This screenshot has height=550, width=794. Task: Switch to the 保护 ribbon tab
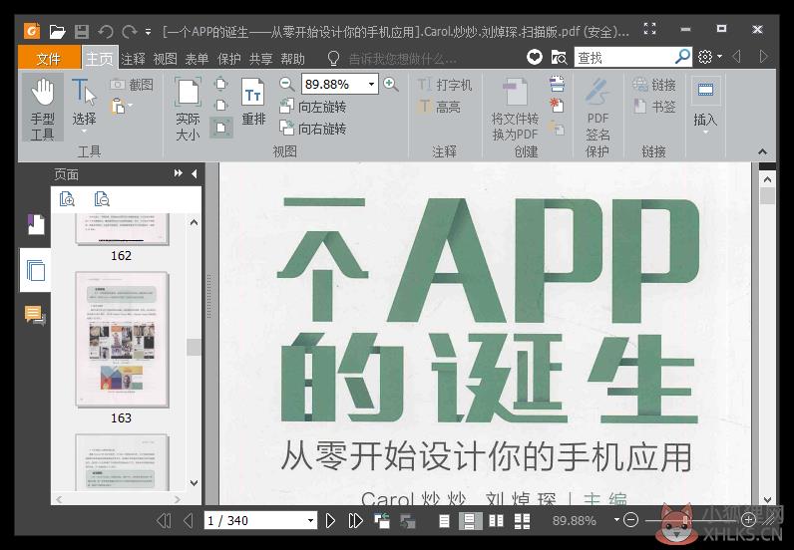coord(228,59)
